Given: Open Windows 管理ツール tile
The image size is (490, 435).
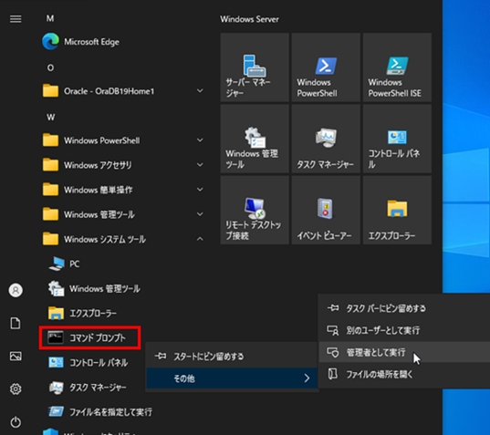Looking at the screenshot, I should 255,139.
